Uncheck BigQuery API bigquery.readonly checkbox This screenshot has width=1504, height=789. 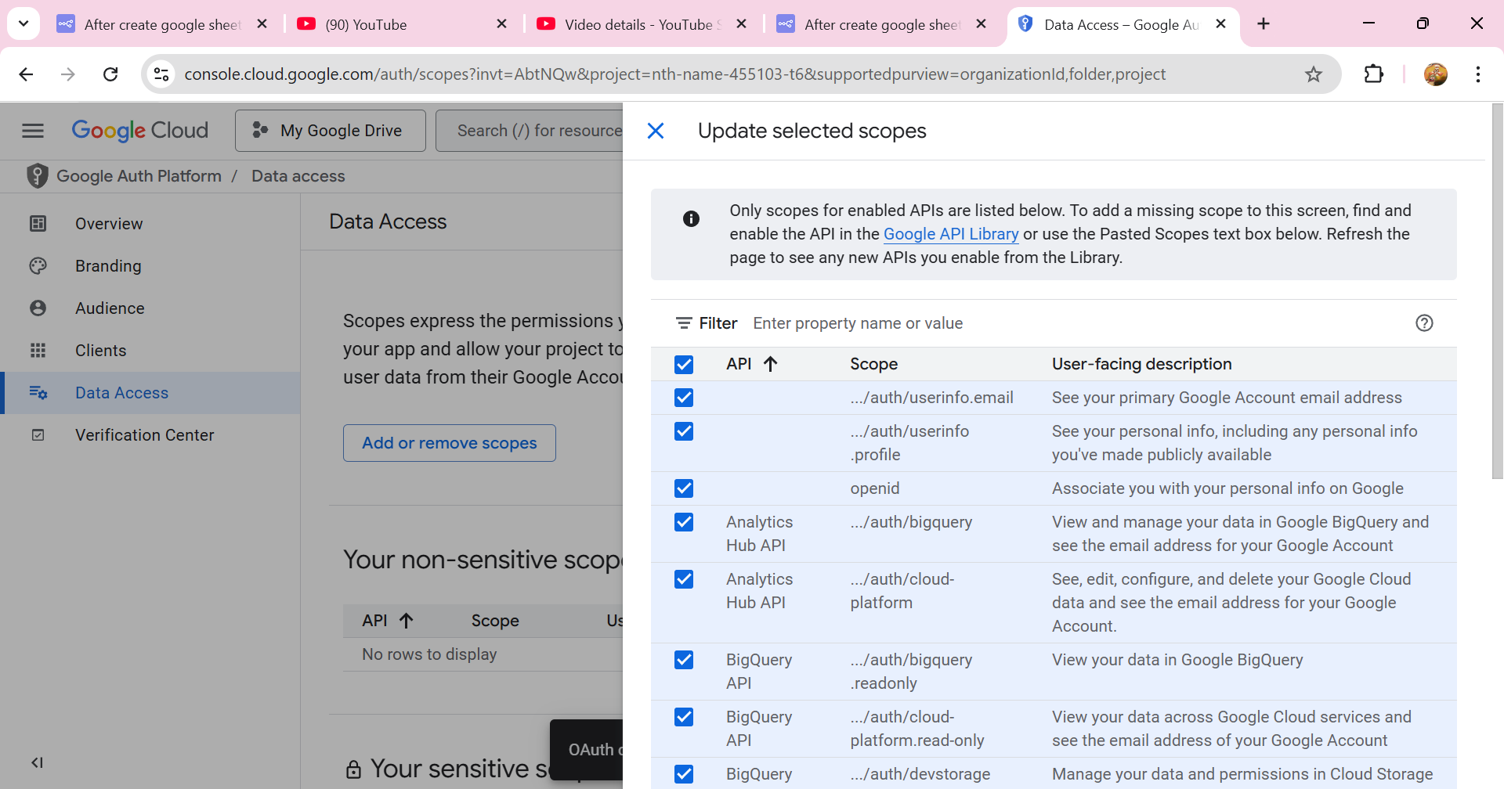pos(684,660)
